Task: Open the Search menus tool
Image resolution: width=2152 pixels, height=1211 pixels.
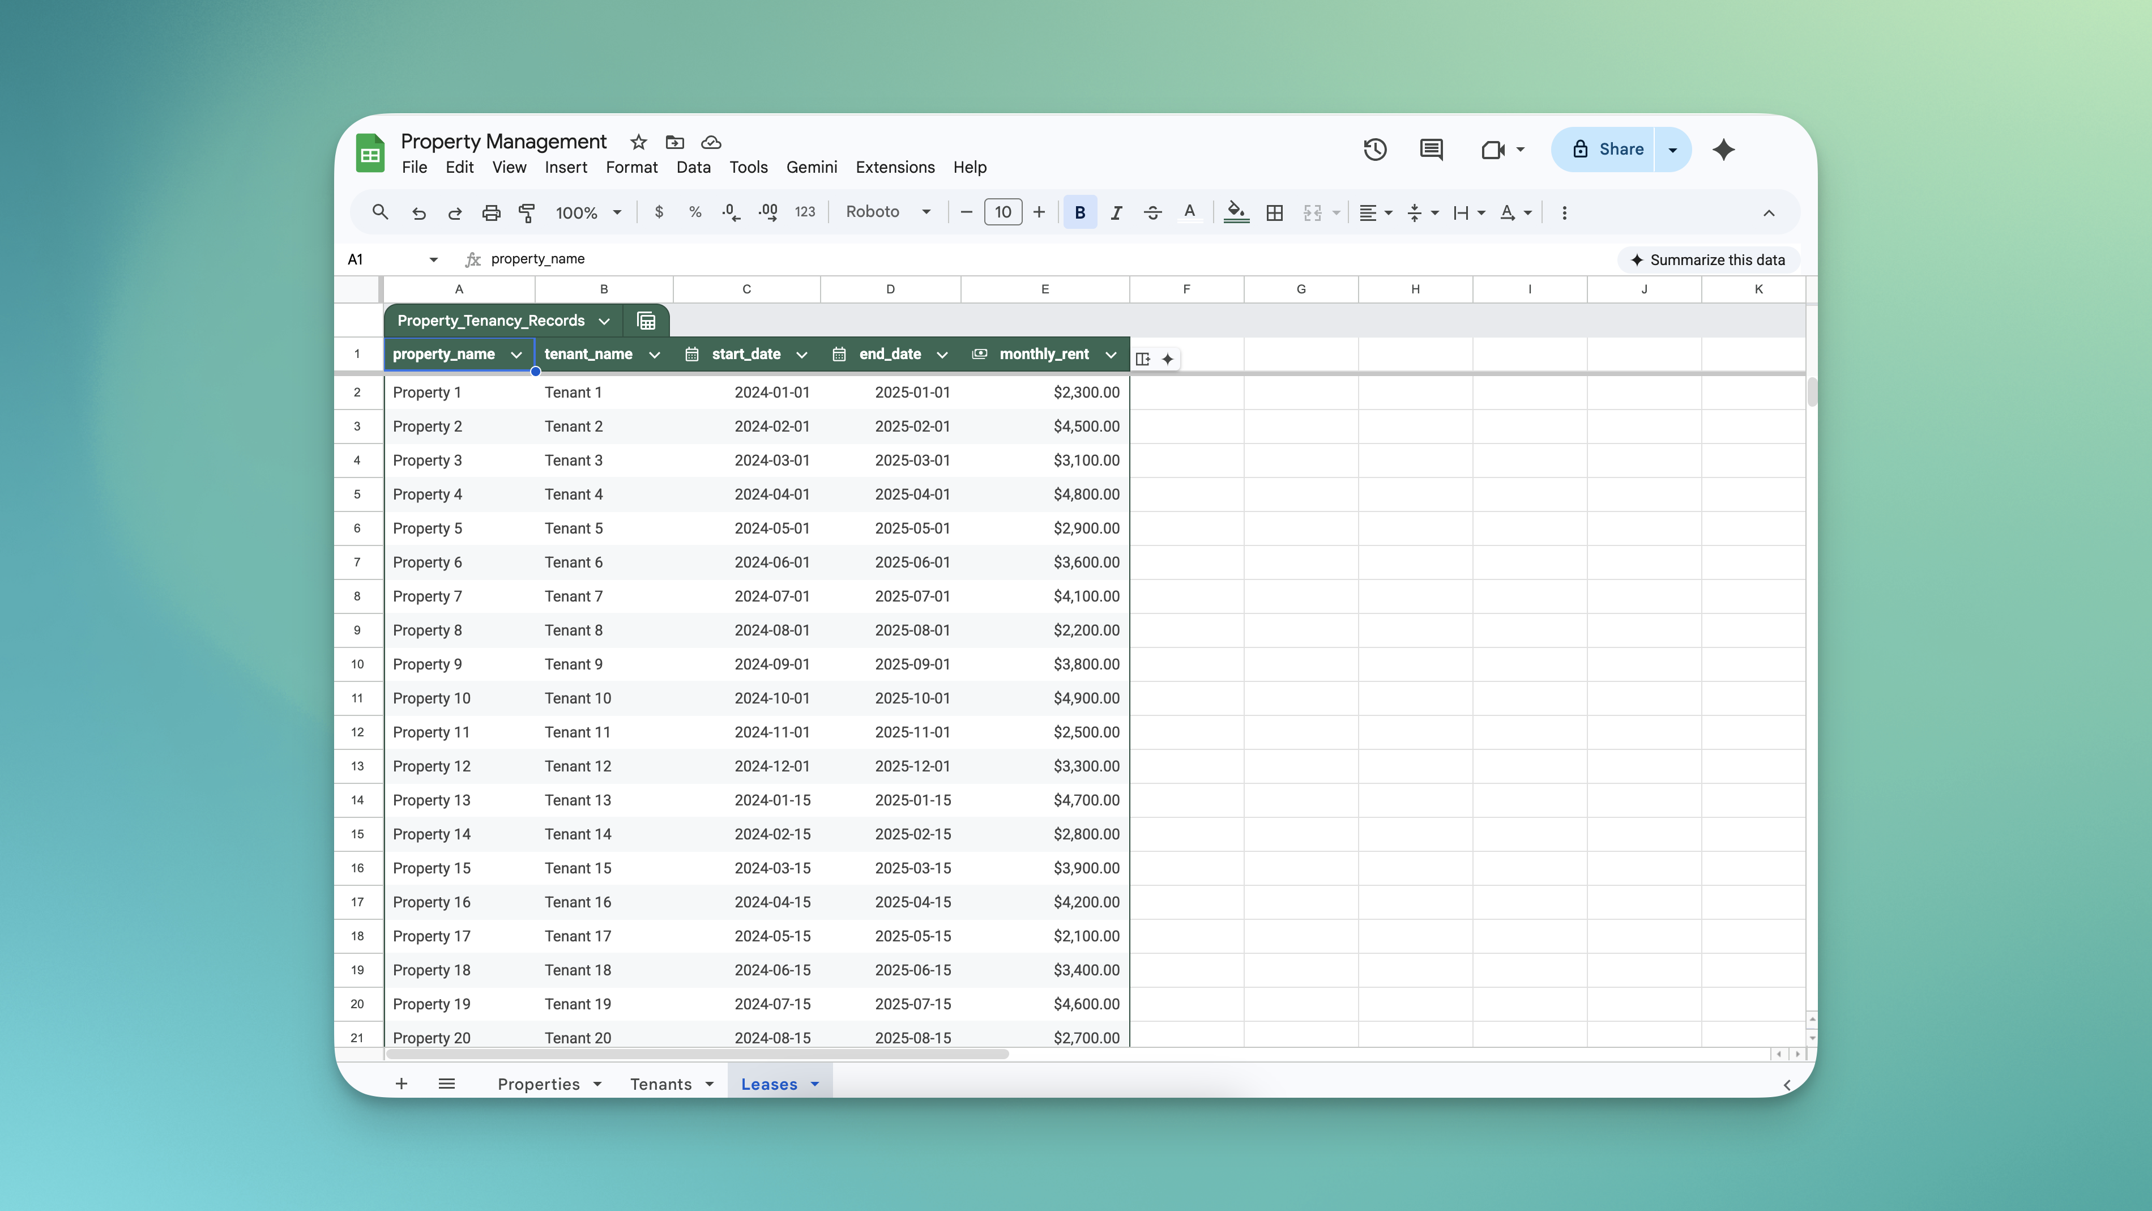Action: pyautogui.click(x=380, y=212)
